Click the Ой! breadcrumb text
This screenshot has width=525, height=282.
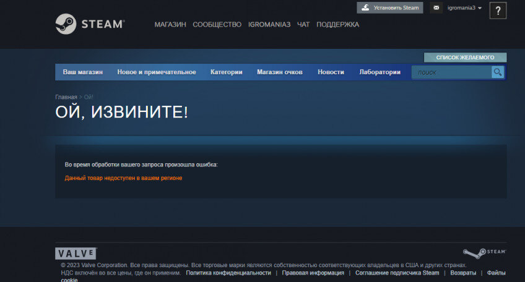(x=89, y=97)
